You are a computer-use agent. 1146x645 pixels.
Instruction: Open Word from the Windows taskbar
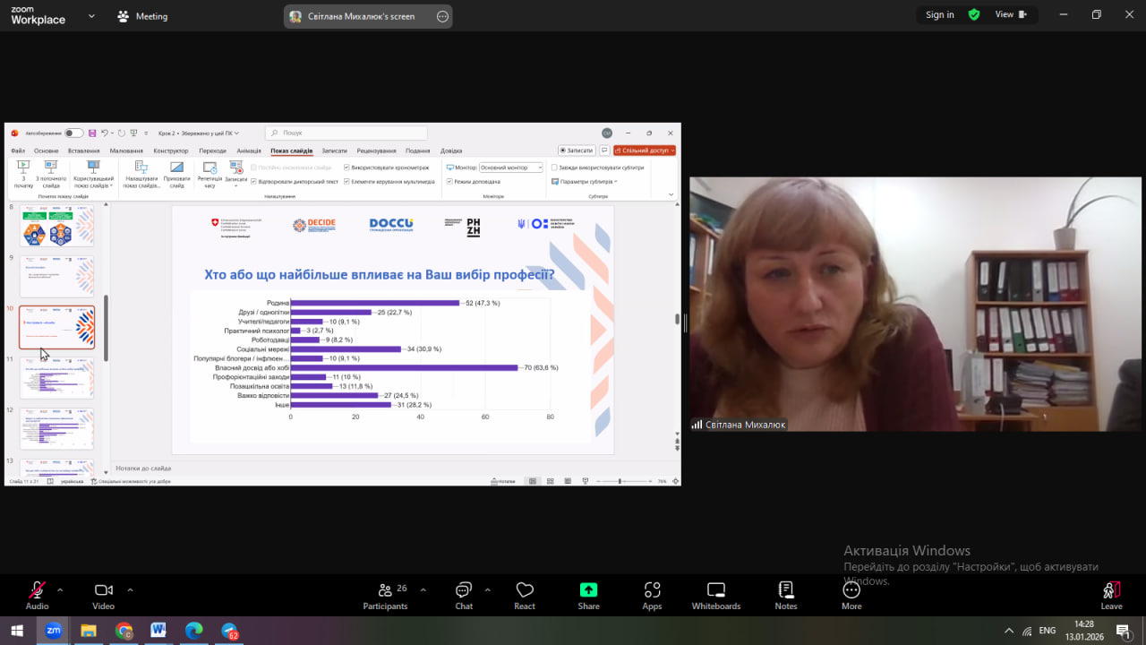pyautogui.click(x=158, y=631)
